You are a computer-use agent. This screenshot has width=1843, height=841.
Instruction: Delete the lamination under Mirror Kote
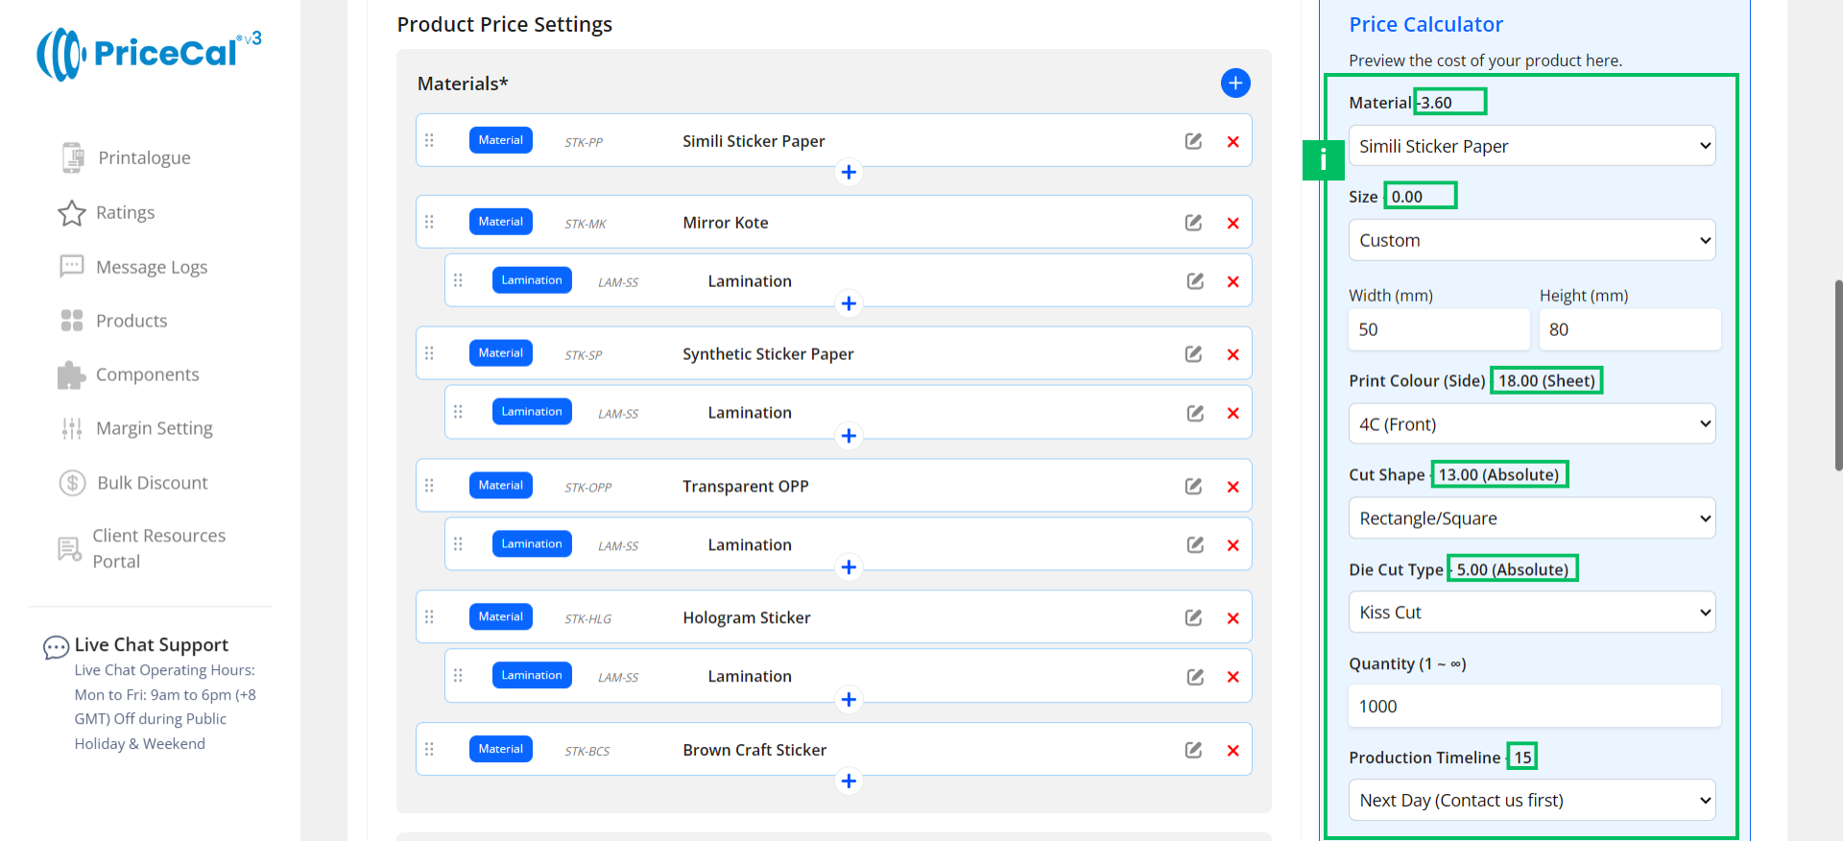[1233, 281]
